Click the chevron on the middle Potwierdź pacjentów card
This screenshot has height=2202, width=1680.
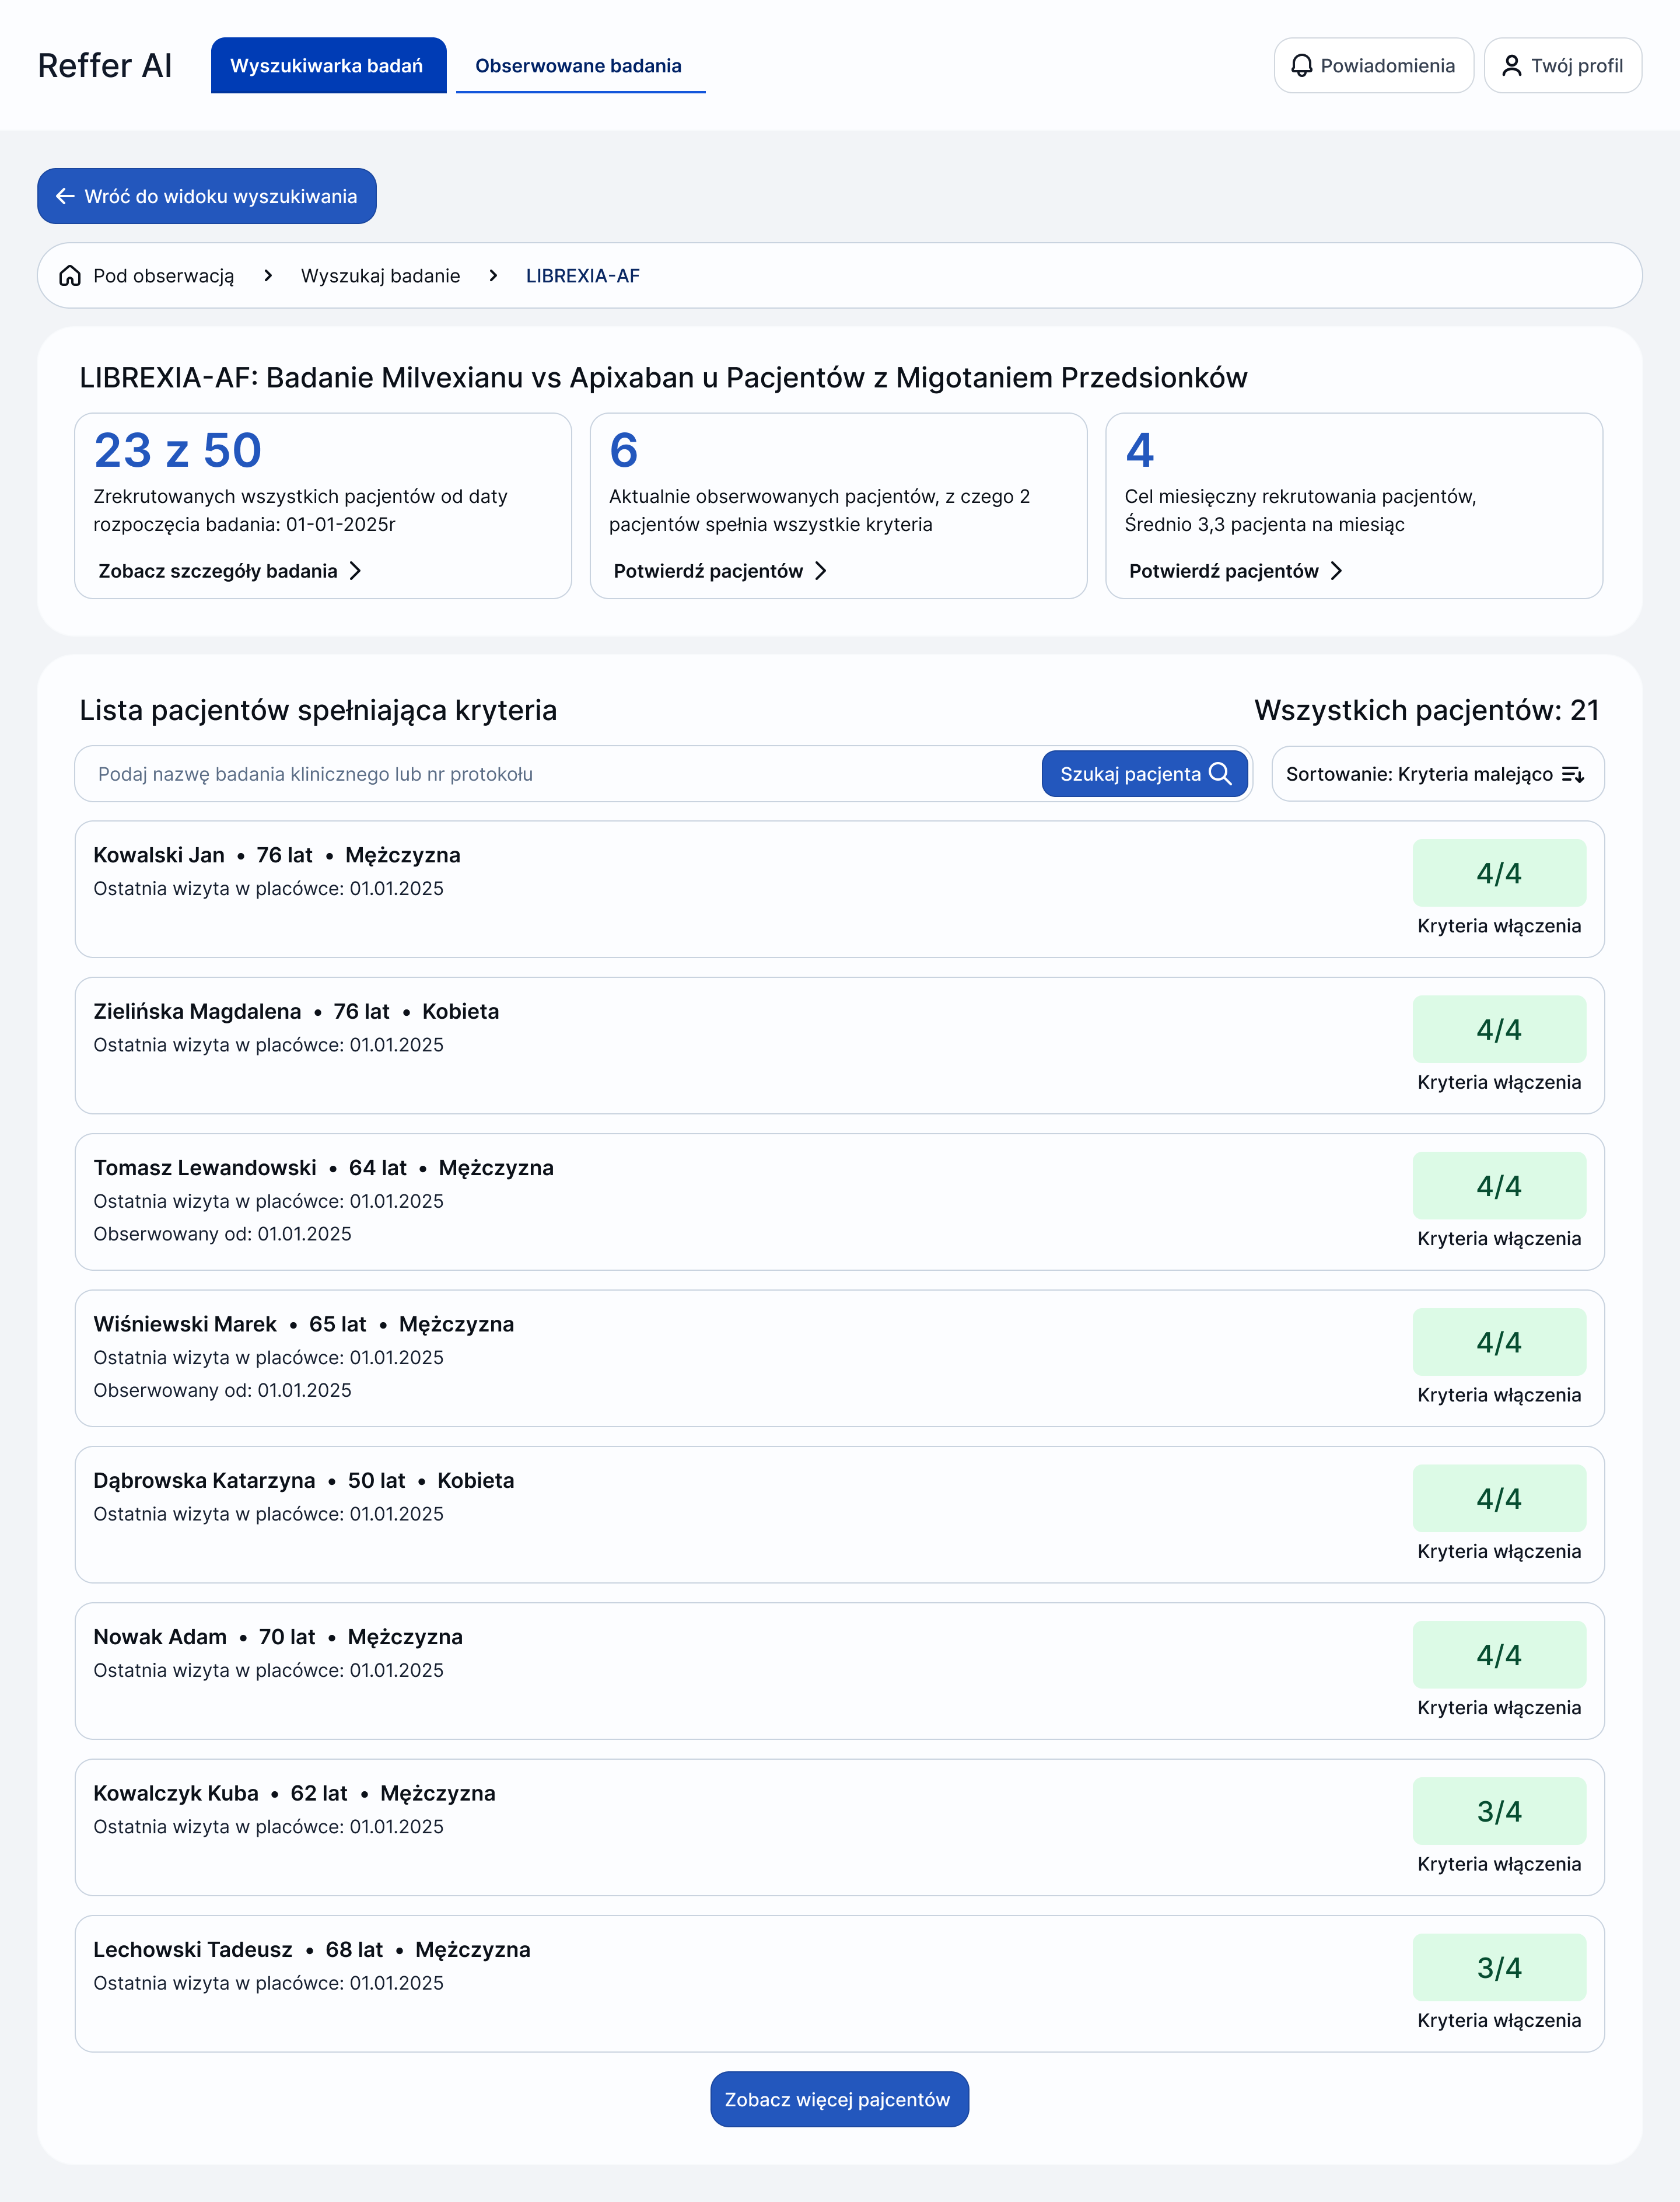[x=822, y=570]
